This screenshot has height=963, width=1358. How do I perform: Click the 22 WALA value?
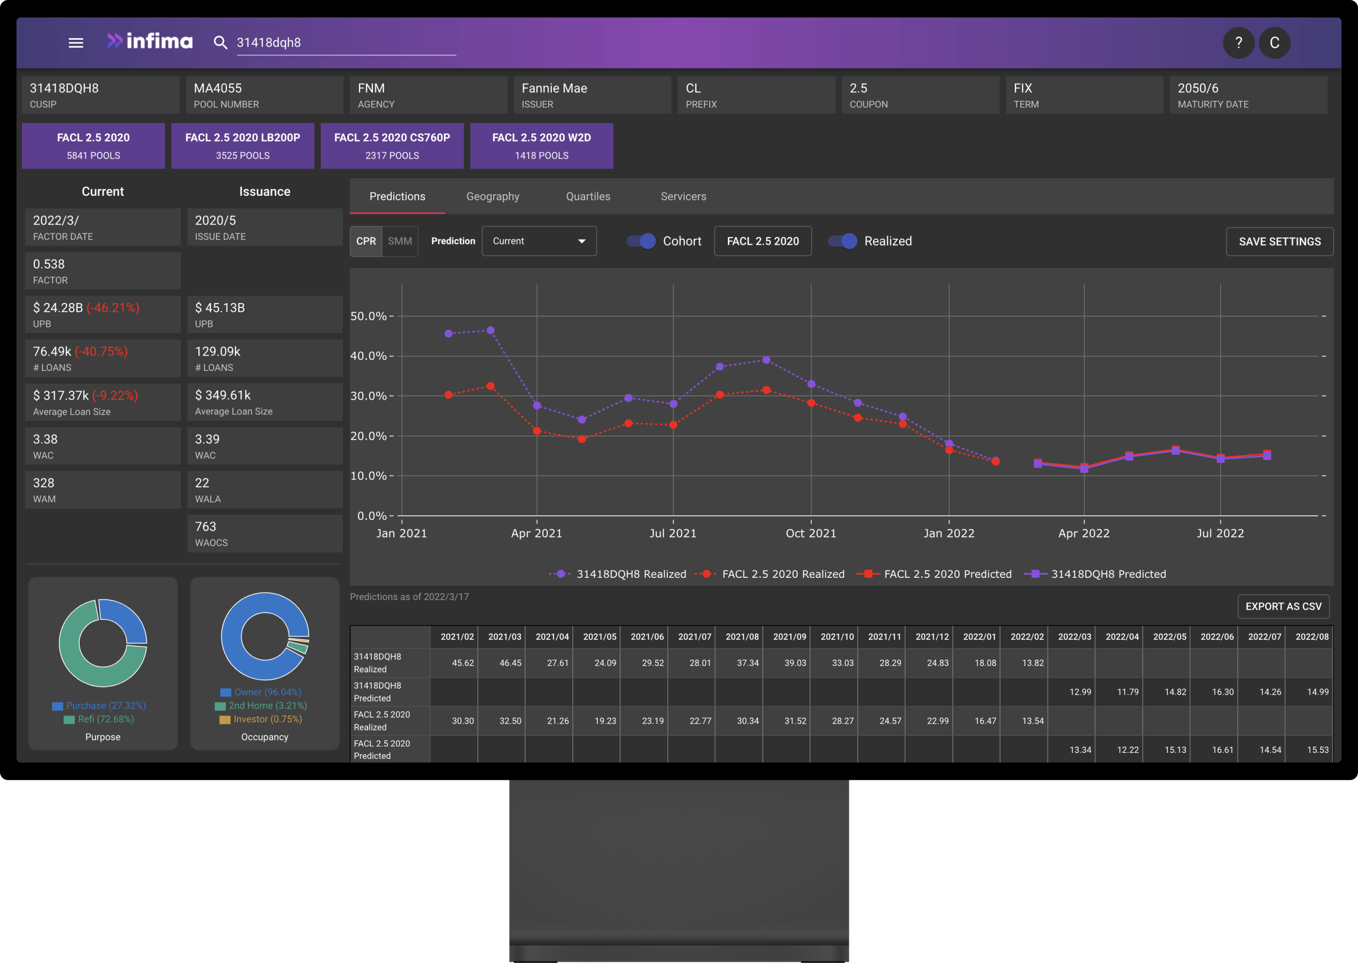(202, 483)
